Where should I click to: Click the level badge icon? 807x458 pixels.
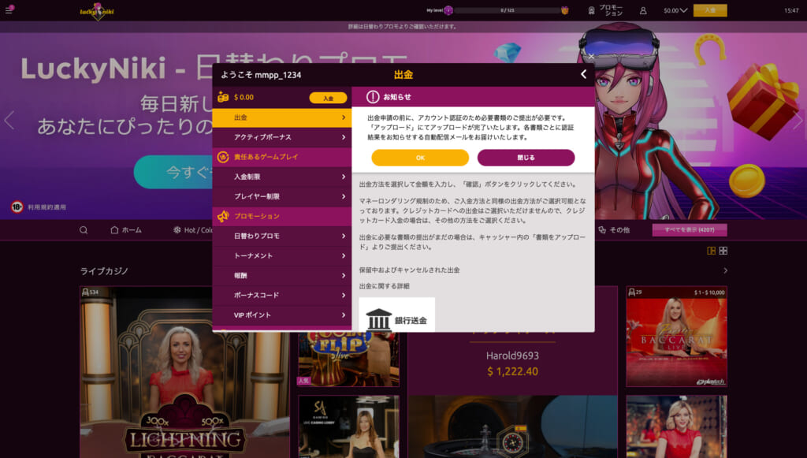click(448, 10)
